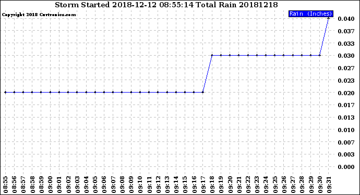Click the 'Copyright 2018 Cartronics.com' text
Image resolution: width=360 pixels, height=195 pixels.
(x=39, y=15)
